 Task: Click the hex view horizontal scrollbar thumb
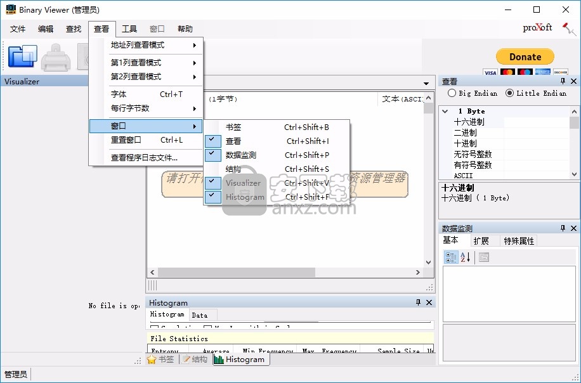tap(237, 272)
